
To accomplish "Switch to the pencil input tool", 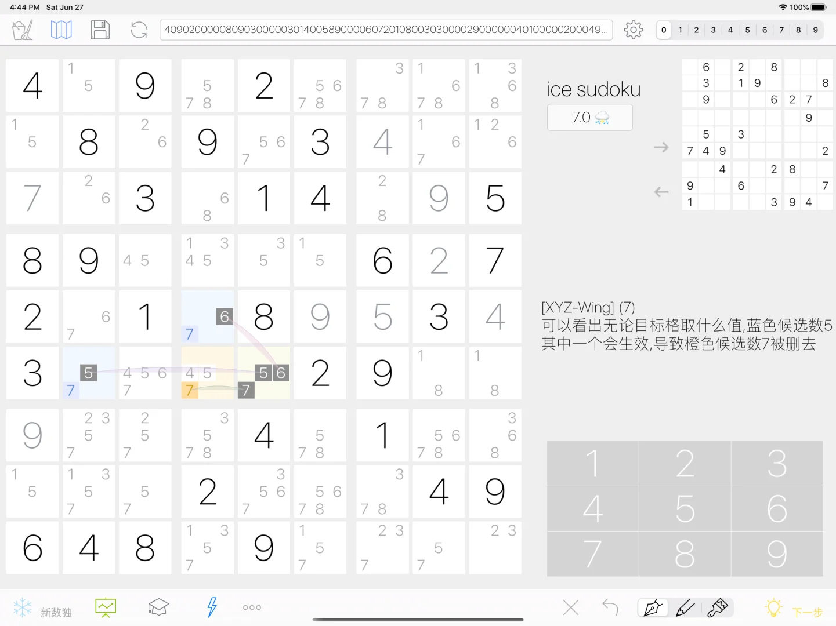I will click(x=686, y=607).
